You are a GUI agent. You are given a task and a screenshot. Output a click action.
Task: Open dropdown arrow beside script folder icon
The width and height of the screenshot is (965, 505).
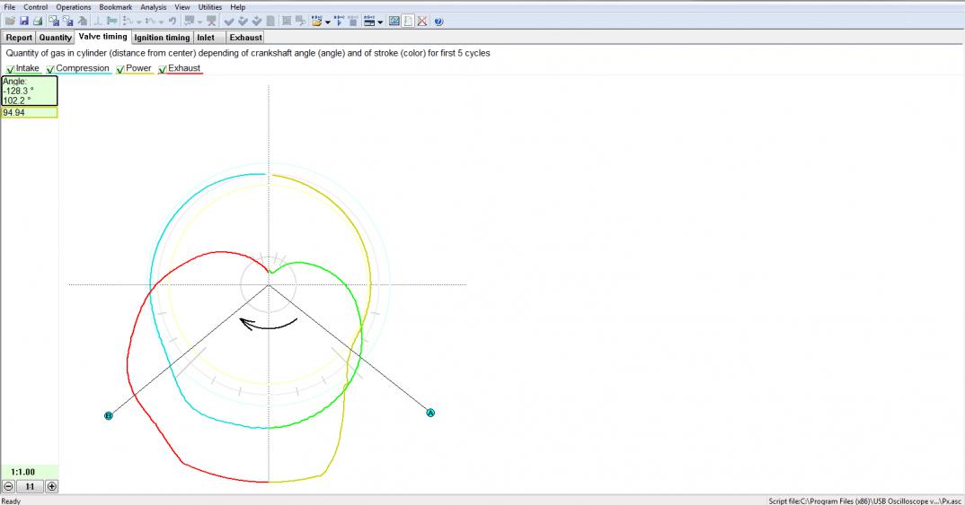tap(328, 21)
